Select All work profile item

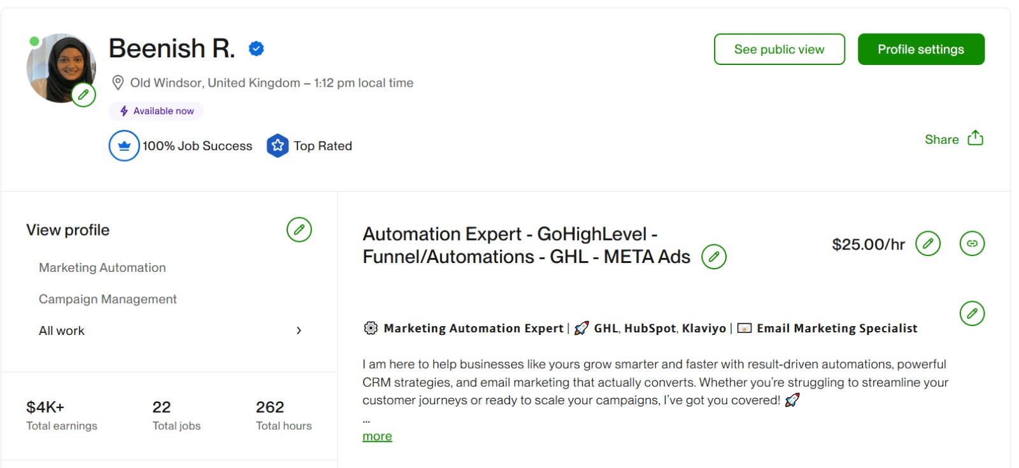tap(62, 330)
